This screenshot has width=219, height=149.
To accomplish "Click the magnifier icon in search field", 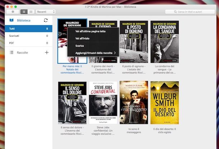I will tap(175, 12).
